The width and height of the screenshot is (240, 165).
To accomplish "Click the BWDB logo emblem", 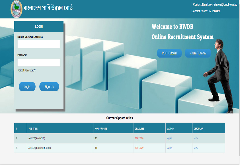I will pos(16,9).
